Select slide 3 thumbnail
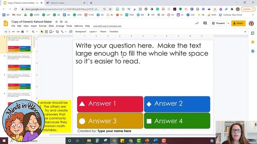This screenshot has height=144, width=257. [19, 82]
